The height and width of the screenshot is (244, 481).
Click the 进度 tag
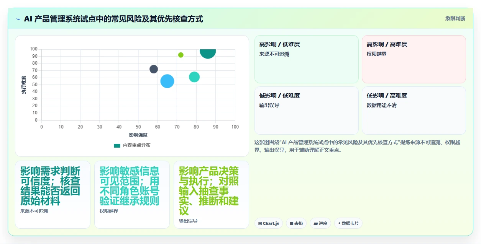click(320, 223)
